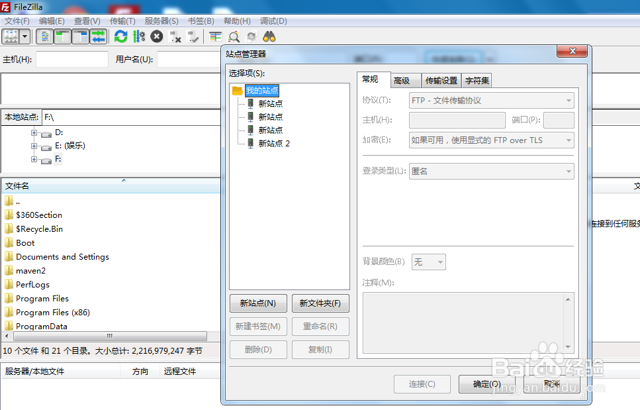Viewport: 640px width, 410px height.
Task: Toggle the remote directory tree view
Action: click(x=80, y=36)
